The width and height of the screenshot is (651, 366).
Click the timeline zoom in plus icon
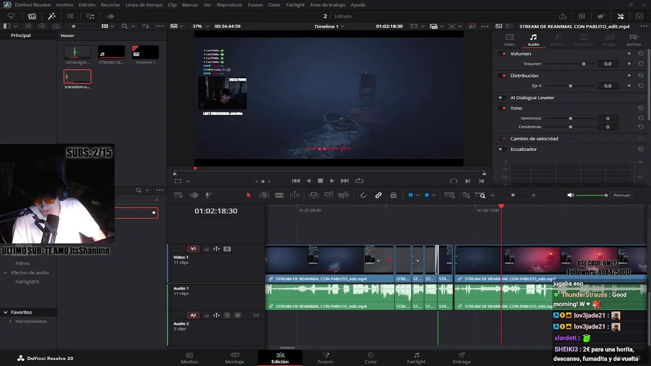pos(534,195)
